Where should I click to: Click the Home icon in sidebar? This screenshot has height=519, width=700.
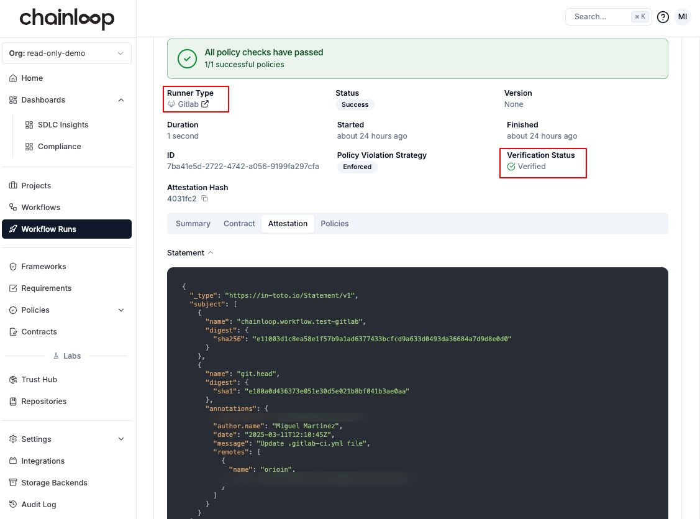click(x=13, y=78)
